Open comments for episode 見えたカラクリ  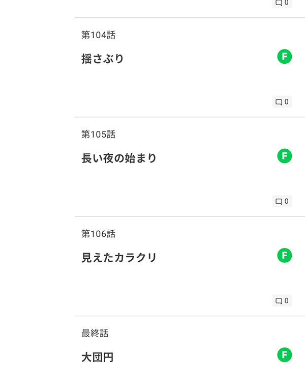[282, 301]
